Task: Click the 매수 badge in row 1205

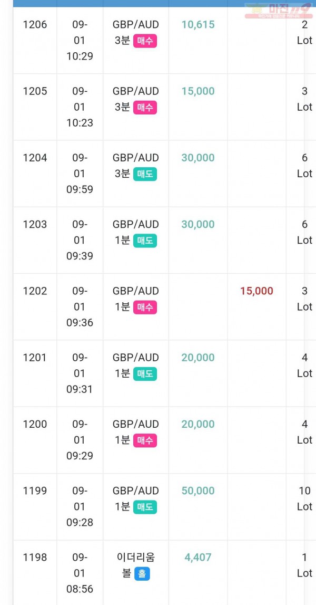Action: pos(145,108)
